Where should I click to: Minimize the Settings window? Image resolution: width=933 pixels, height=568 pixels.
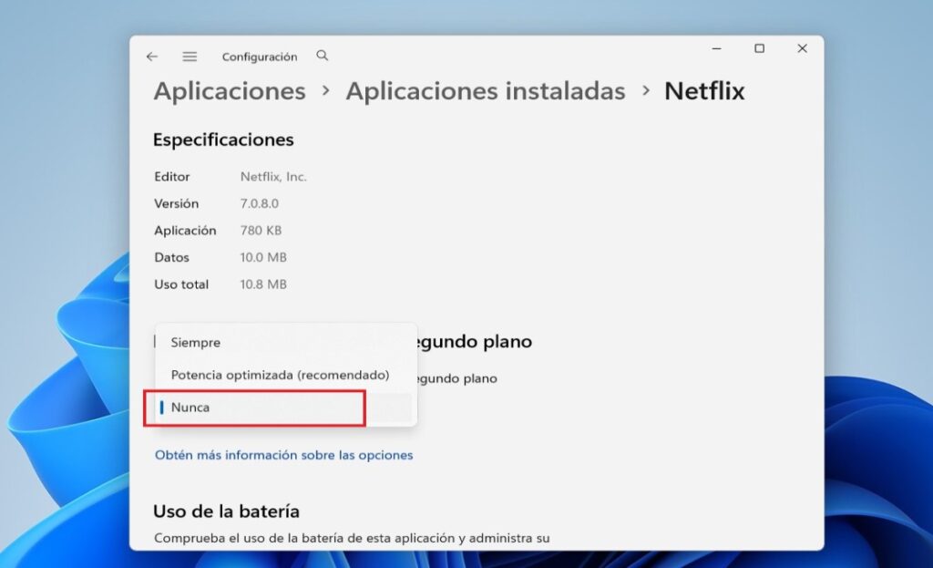[x=716, y=47]
